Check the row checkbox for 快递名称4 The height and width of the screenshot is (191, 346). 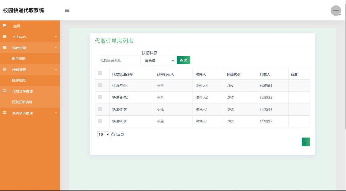tap(100, 85)
